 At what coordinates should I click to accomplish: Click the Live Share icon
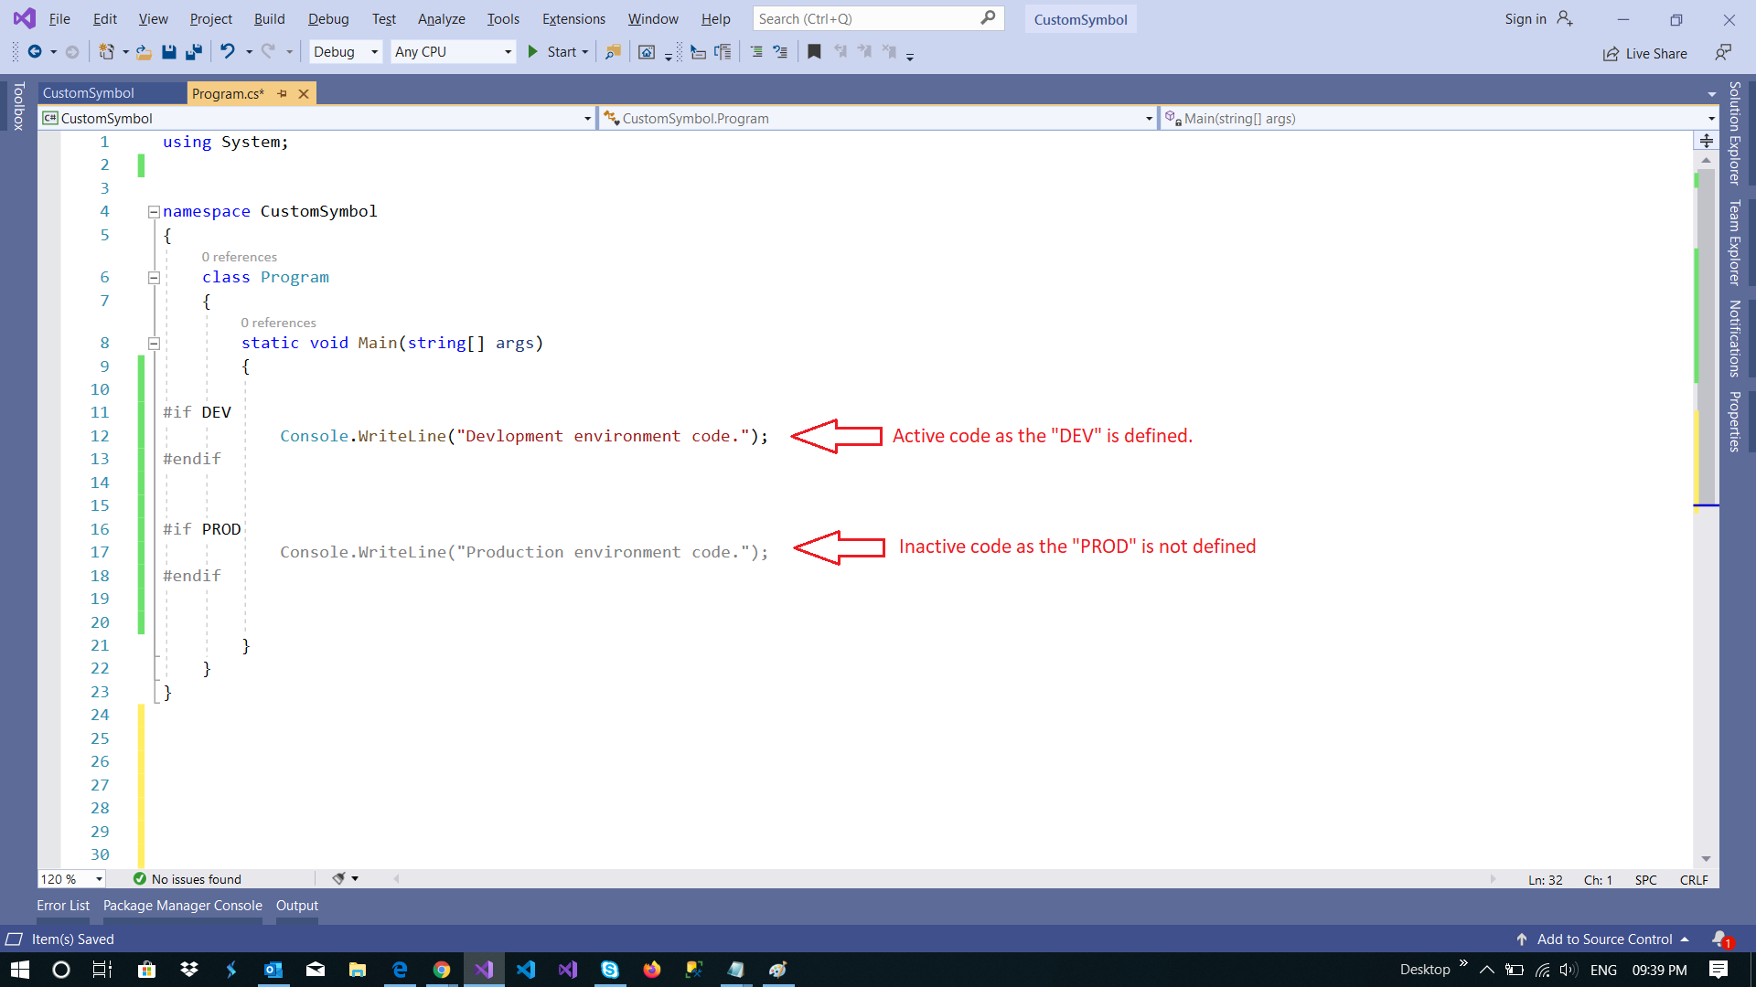tap(1644, 53)
